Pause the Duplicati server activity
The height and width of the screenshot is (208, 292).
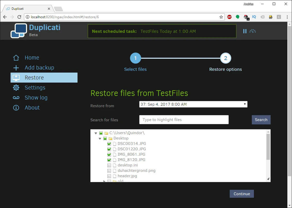point(245,31)
